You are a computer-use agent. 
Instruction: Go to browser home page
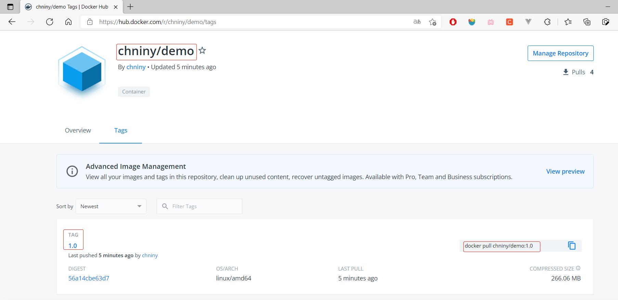coord(68,22)
